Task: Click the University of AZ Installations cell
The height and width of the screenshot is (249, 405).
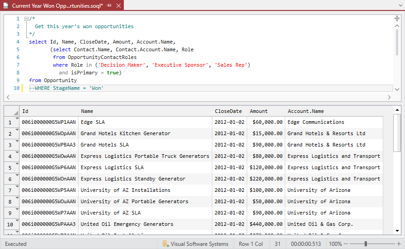Action: 145,190
